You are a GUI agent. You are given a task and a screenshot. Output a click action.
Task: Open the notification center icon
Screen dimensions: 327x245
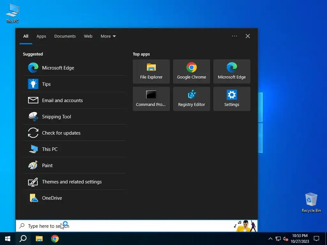316,239
